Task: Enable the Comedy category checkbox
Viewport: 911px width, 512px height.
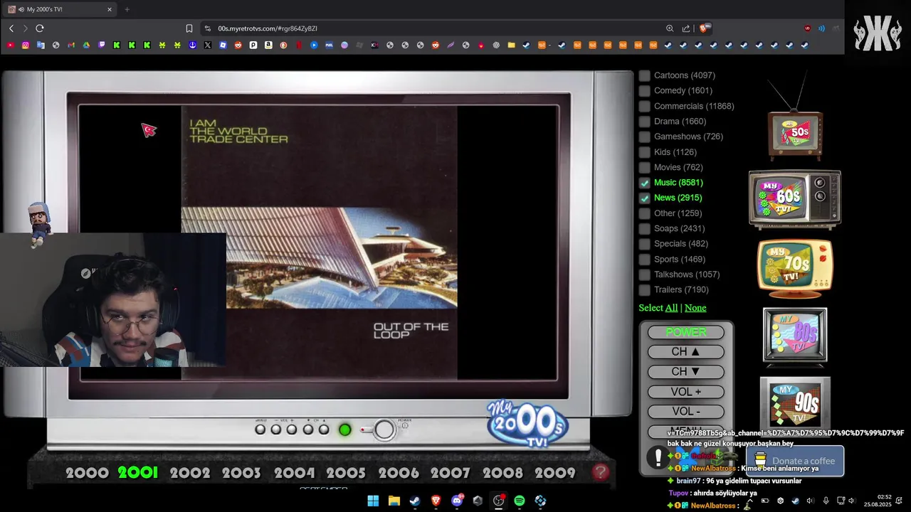Action: pos(645,90)
